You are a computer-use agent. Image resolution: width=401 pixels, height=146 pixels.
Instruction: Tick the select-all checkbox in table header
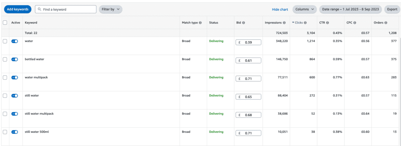5,23
